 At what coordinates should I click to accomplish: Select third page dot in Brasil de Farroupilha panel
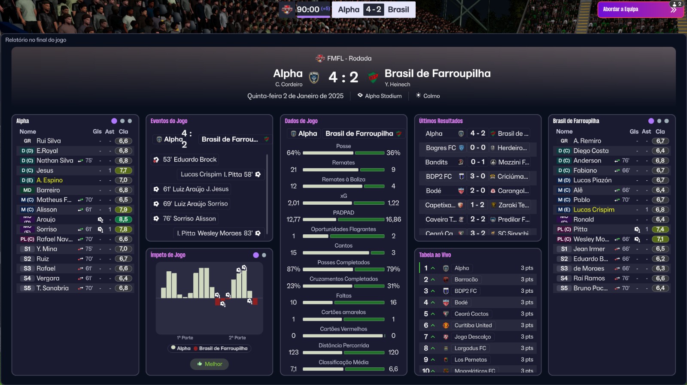(666, 121)
